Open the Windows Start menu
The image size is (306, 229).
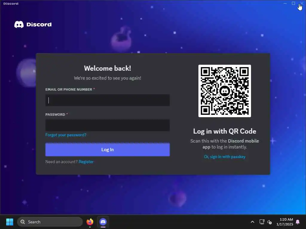(10, 222)
